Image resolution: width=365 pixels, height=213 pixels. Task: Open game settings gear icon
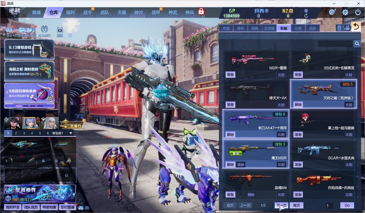pyautogui.click(x=345, y=12)
